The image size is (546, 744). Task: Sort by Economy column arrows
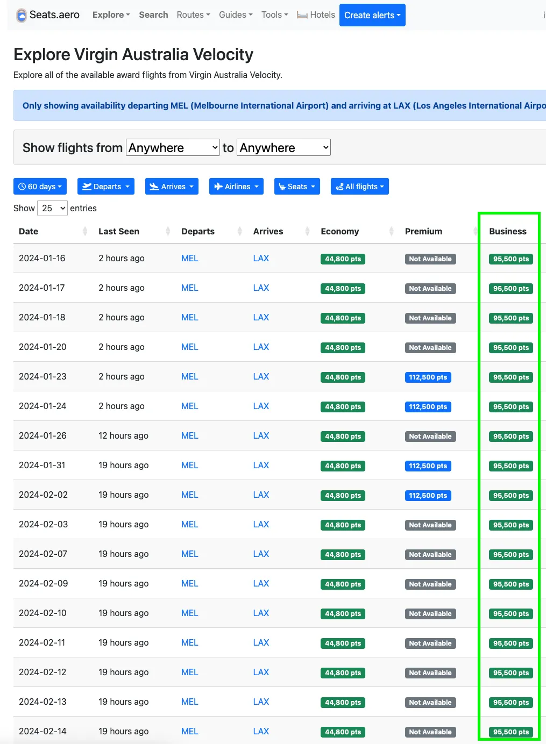(392, 231)
